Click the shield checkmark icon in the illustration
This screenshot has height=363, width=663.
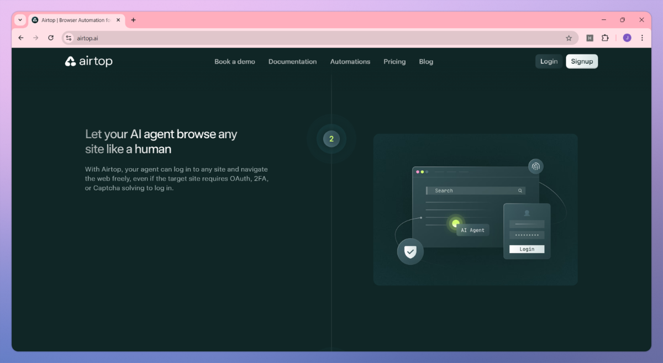[410, 251]
